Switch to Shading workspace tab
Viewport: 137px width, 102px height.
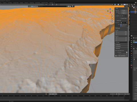tap(21, 3)
